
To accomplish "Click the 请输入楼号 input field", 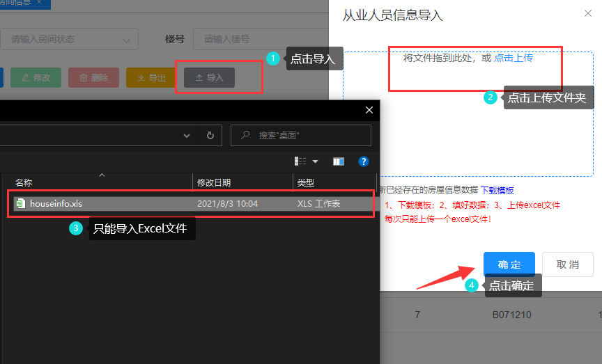I will (261, 39).
